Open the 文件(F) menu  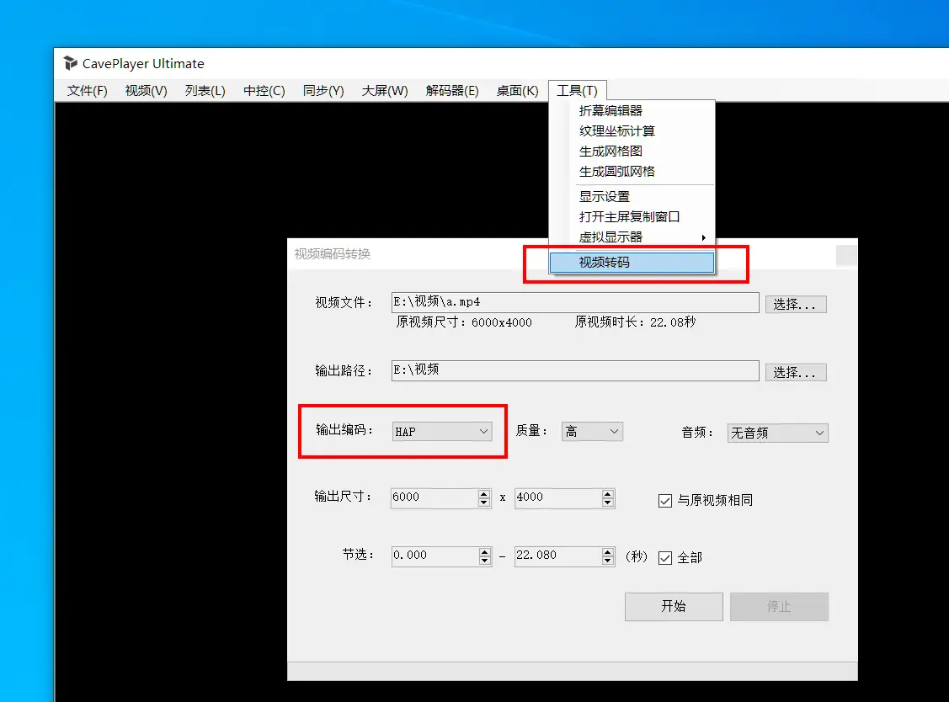tap(88, 91)
